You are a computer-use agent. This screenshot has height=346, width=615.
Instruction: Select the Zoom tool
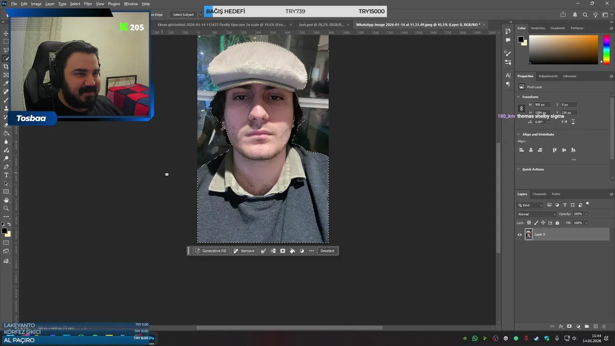(x=6, y=209)
